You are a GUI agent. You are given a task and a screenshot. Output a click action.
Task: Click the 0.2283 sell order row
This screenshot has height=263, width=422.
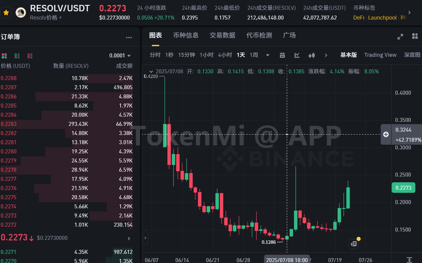(x=66, y=124)
